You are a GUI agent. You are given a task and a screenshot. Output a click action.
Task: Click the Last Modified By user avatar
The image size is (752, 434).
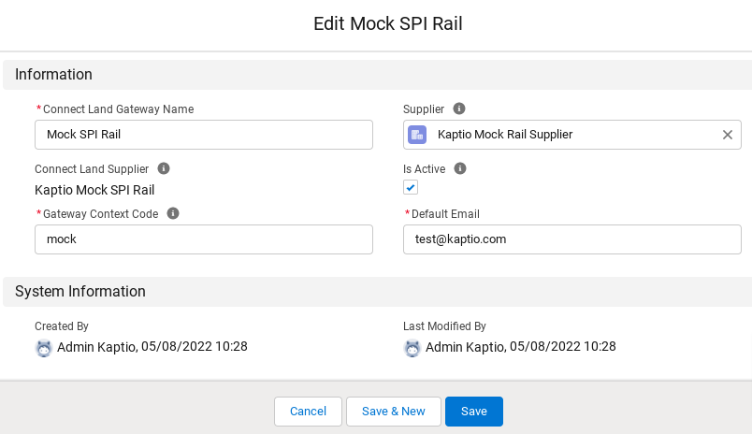[412, 348]
